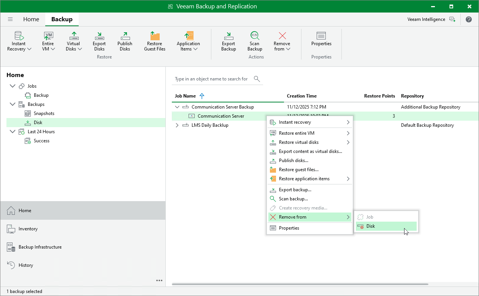Collapse the Communication Server Backup row
This screenshot has width=479, height=296.
click(177, 107)
